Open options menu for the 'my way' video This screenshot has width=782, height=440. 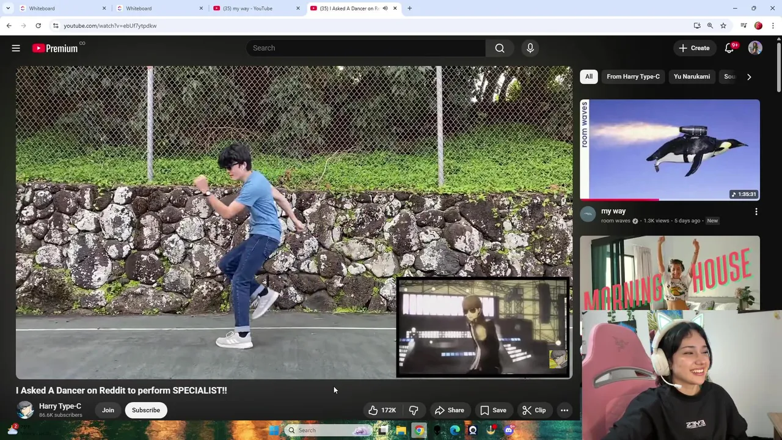[756, 212]
